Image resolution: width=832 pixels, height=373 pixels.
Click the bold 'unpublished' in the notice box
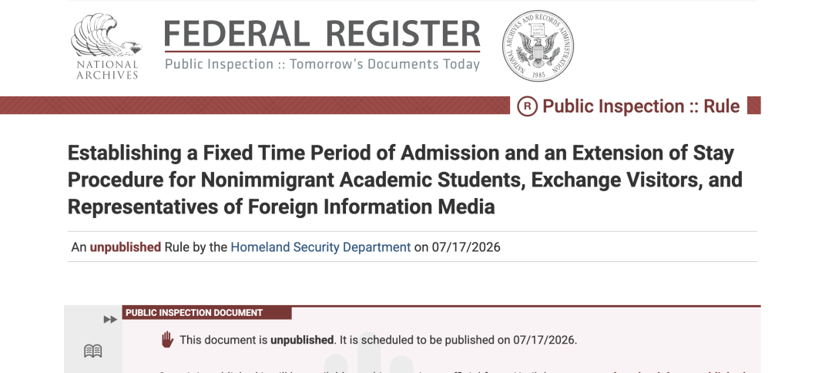point(303,340)
